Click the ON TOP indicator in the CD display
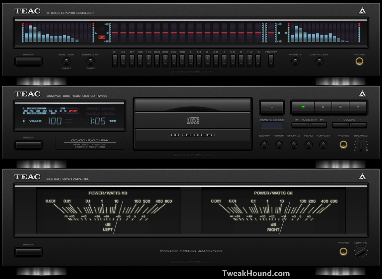This screenshot has height=279, width=382. [109, 113]
